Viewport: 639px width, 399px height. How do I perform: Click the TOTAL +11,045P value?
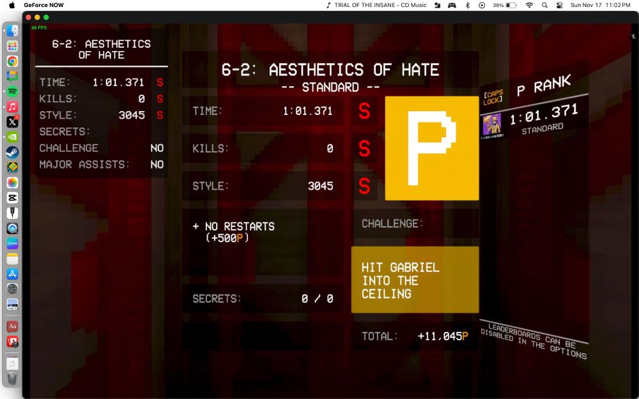443,336
